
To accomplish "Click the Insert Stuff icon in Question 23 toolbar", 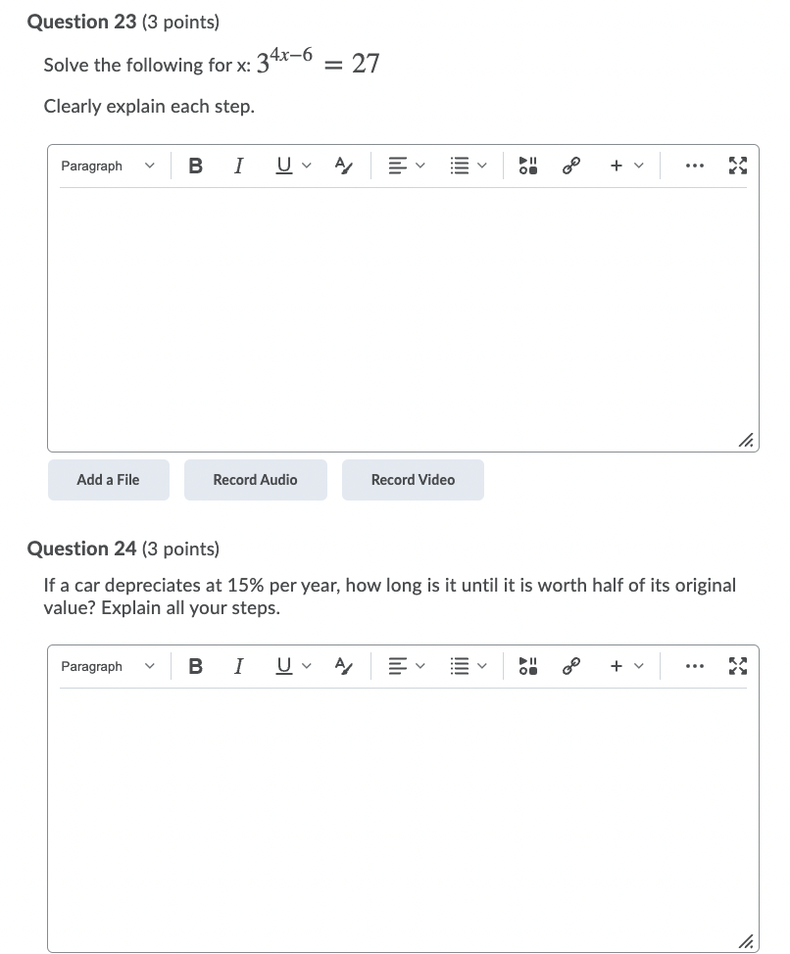I will click(527, 166).
